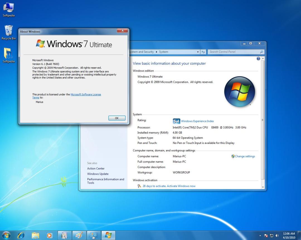Open the address bar dropdown arrow
The width and height of the screenshot is (301, 240).
[x=198, y=52]
